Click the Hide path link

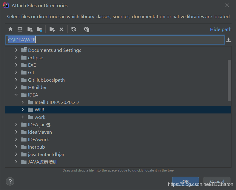coord(221,29)
